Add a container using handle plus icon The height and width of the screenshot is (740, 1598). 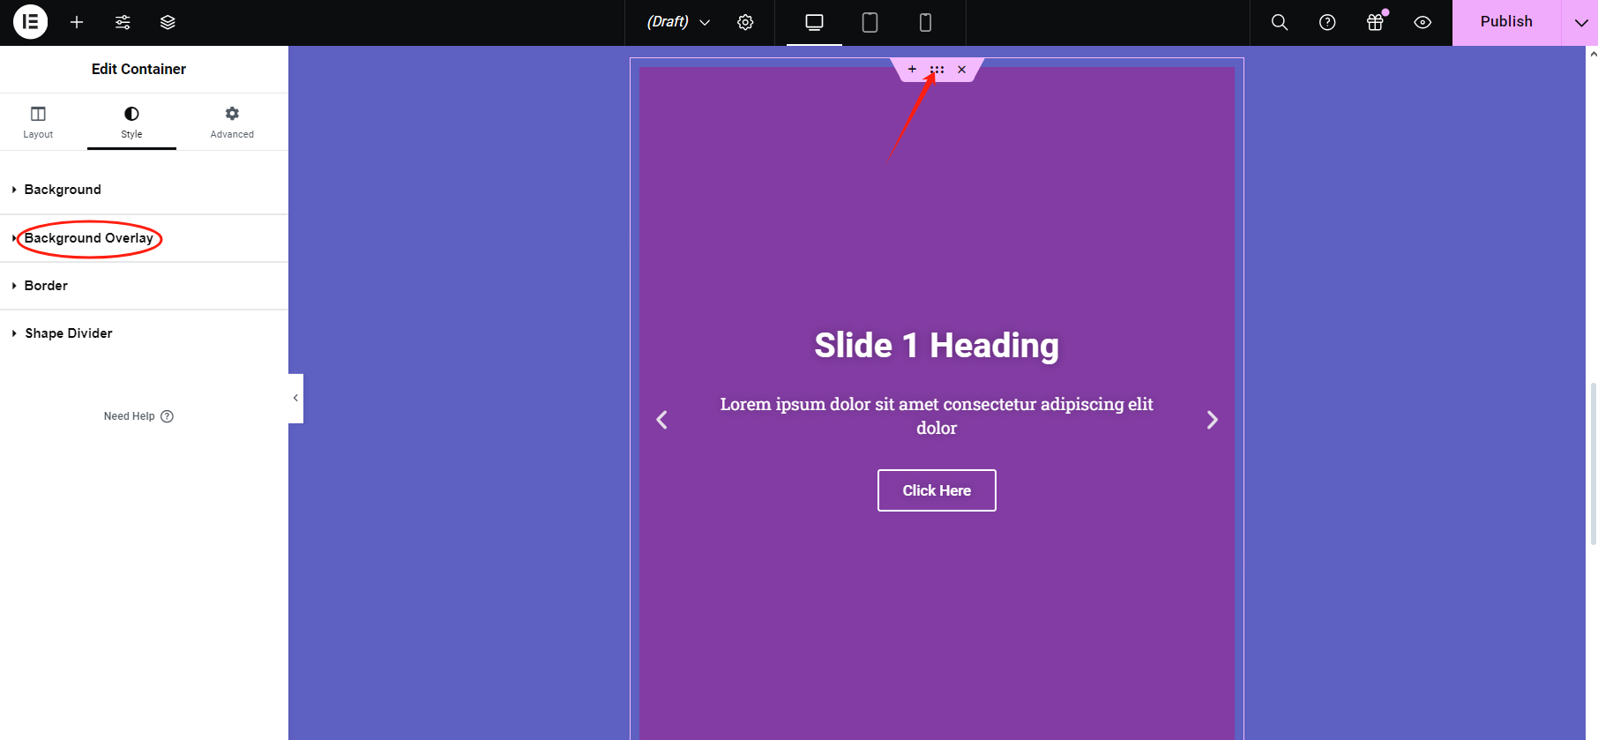pyautogui.click(x=912, y=70)
